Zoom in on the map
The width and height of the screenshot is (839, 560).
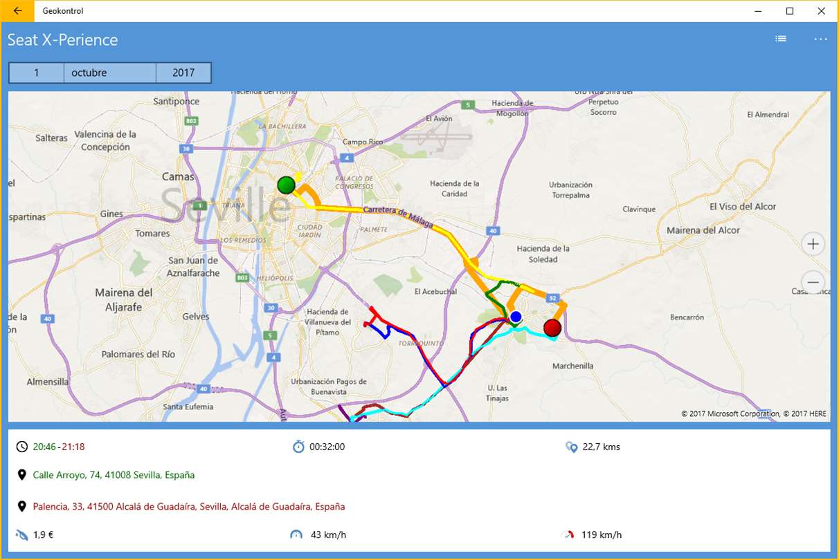(813, 244)
